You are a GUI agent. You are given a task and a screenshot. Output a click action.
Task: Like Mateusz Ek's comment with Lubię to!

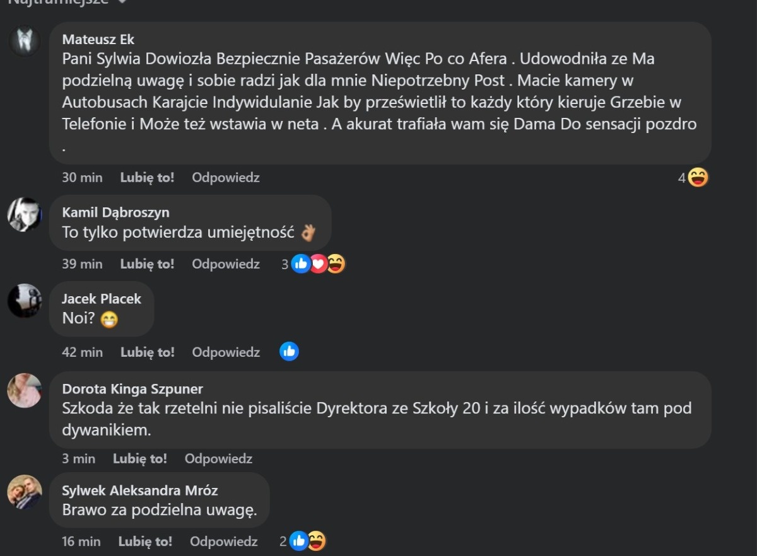pos(147,178)
